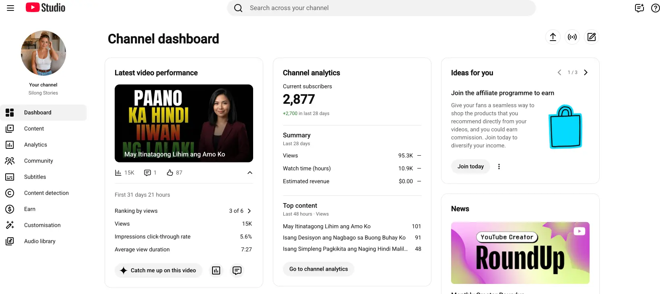Viewport: 660px width, 294px height.
Task: Open the help question mark icon
Action: pyautogui.click(x=655, y=8)
